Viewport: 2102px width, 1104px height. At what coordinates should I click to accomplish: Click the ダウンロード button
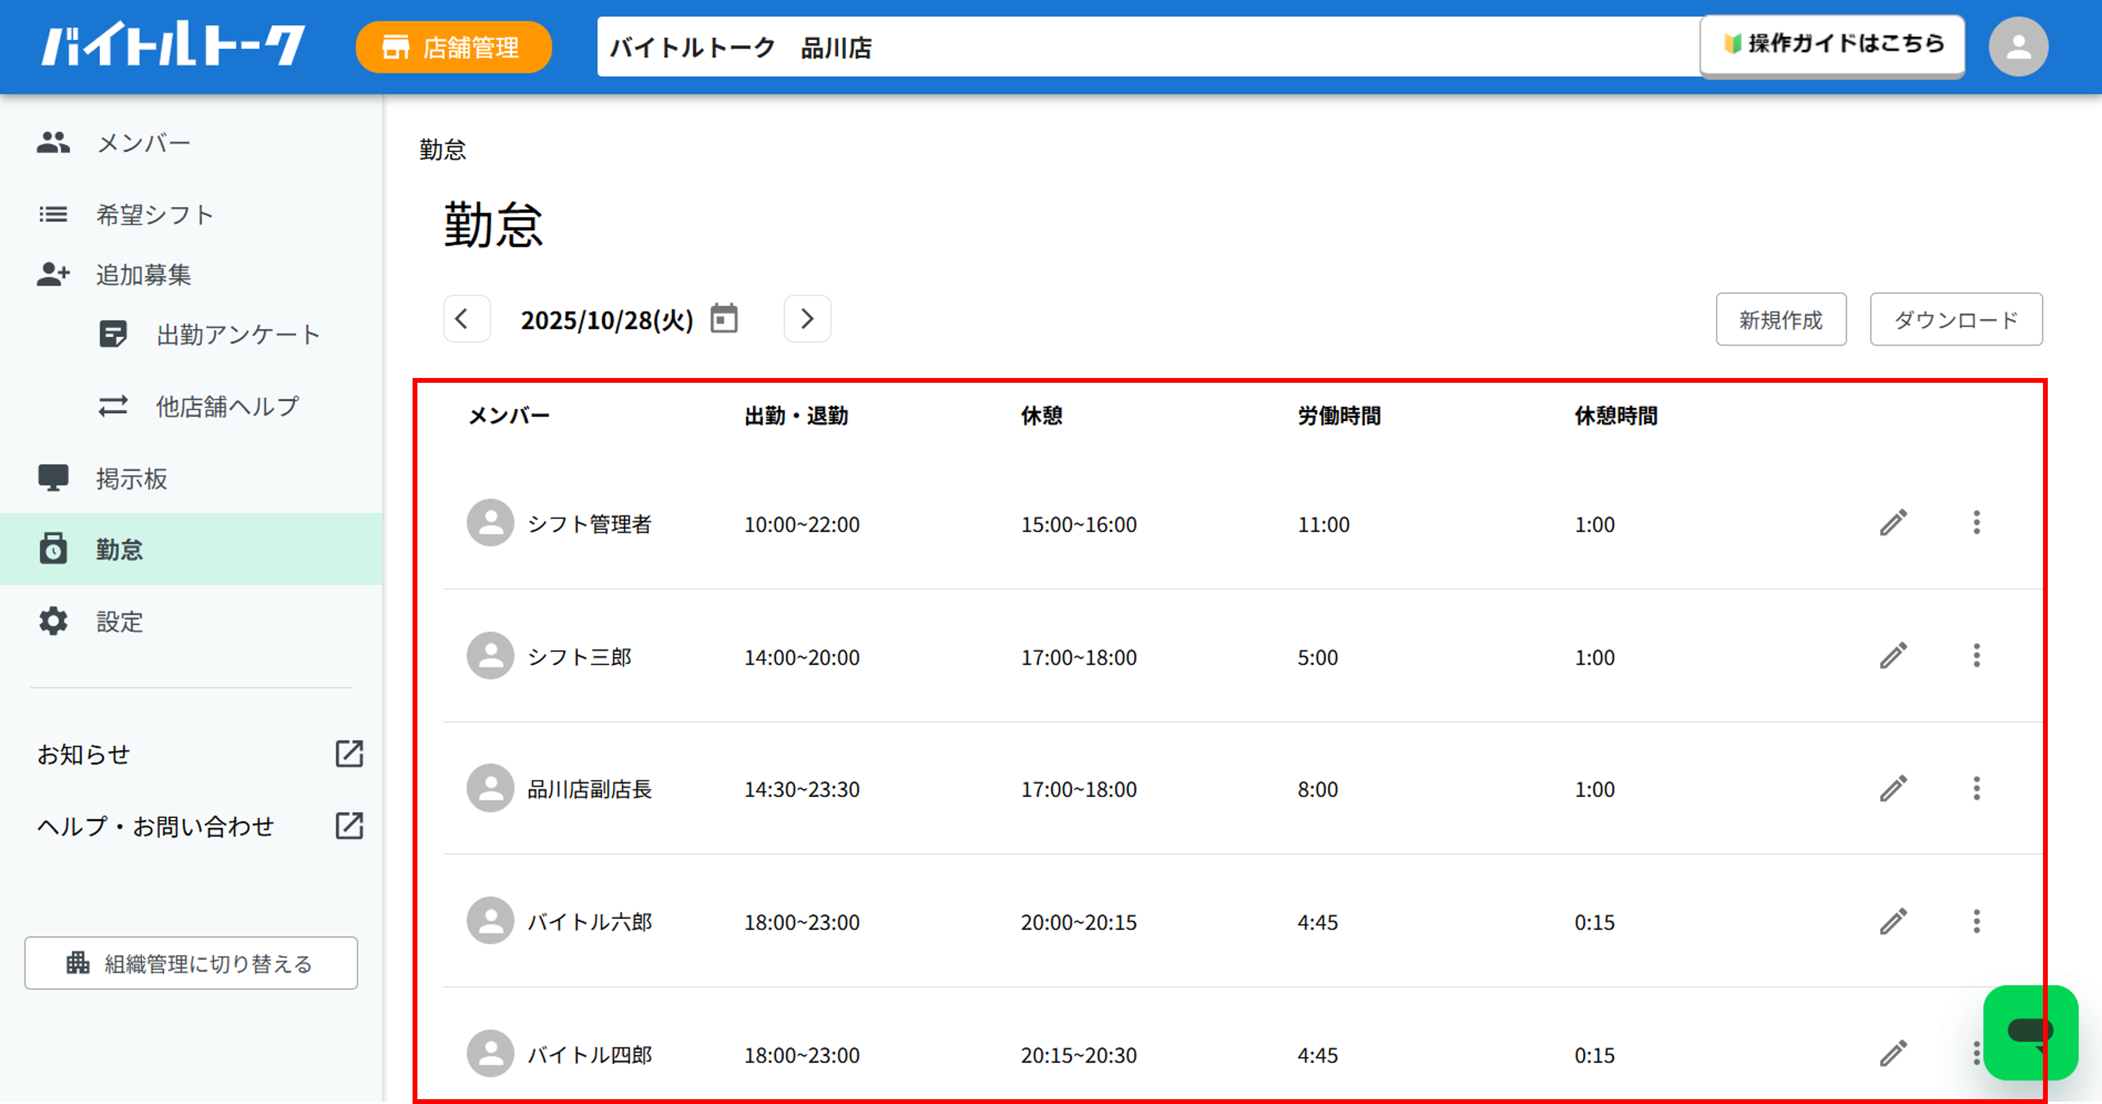1956,320
